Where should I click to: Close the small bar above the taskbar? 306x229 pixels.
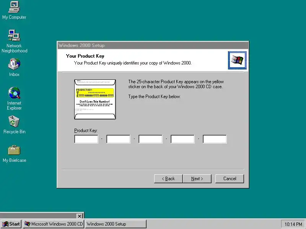(x=80, y=216)
